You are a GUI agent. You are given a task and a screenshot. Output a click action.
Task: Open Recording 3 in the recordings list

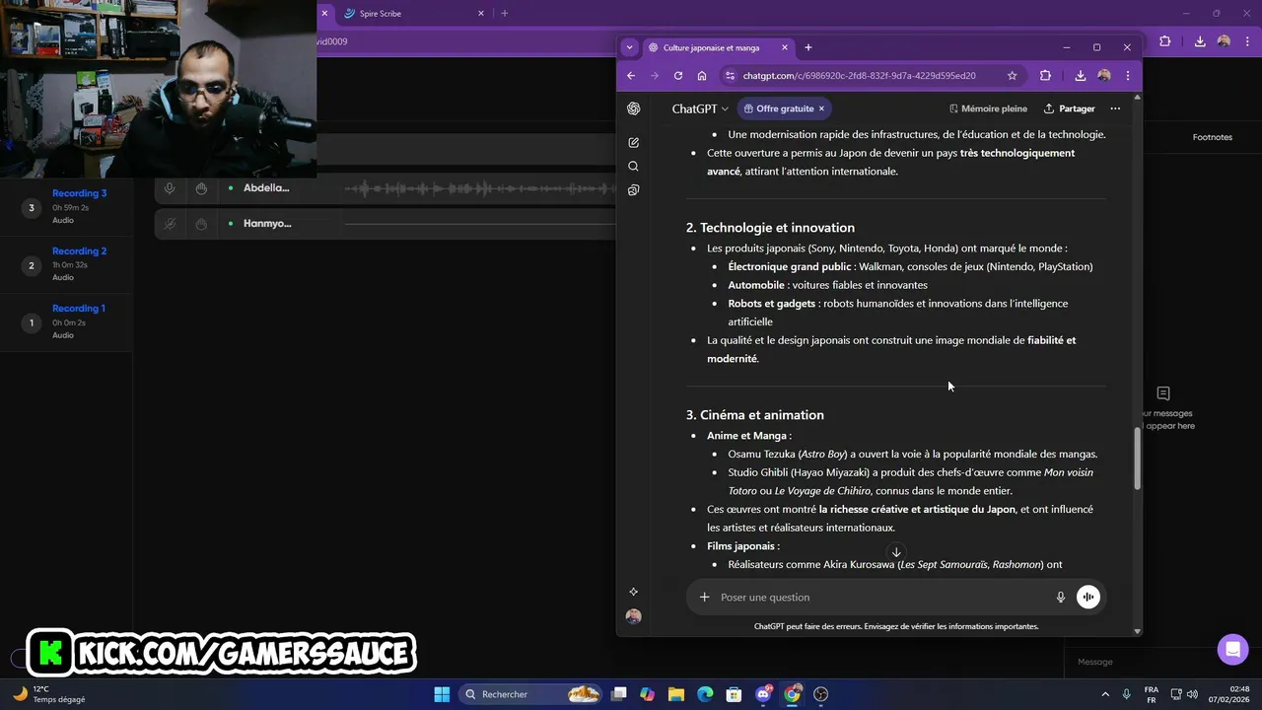66,206
